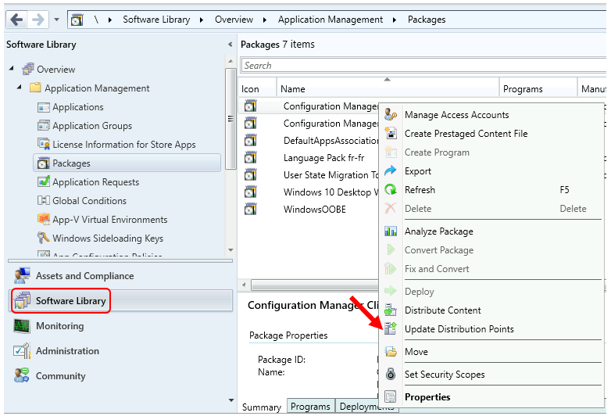
Task: Select Application Groups in the tree
Action: (92, 126)
